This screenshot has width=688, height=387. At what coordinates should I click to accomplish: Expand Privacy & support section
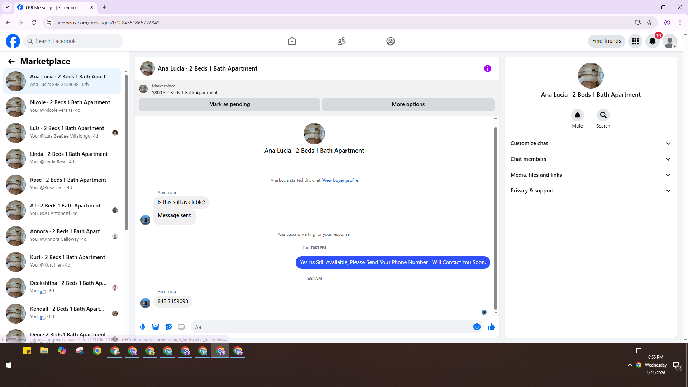pos(590,191)
